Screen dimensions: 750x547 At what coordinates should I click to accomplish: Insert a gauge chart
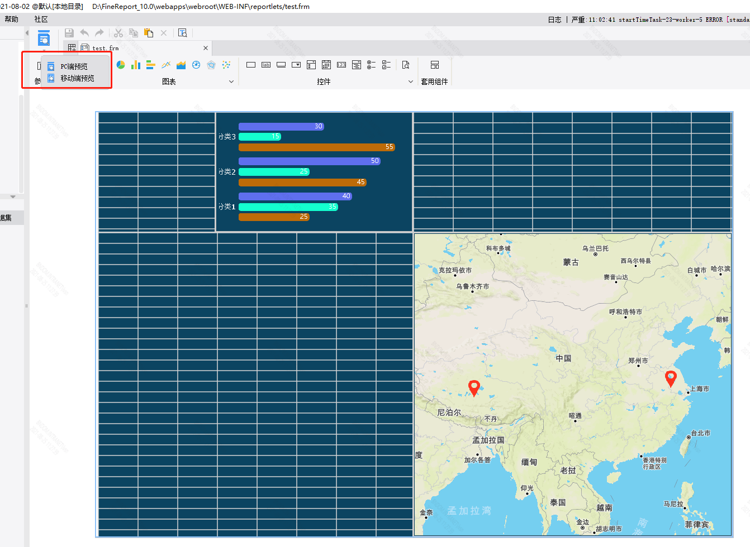point(196,65)
